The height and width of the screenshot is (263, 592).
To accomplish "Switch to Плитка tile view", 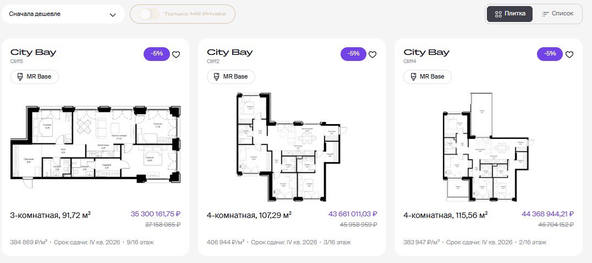I will click(x=509, y=14).
